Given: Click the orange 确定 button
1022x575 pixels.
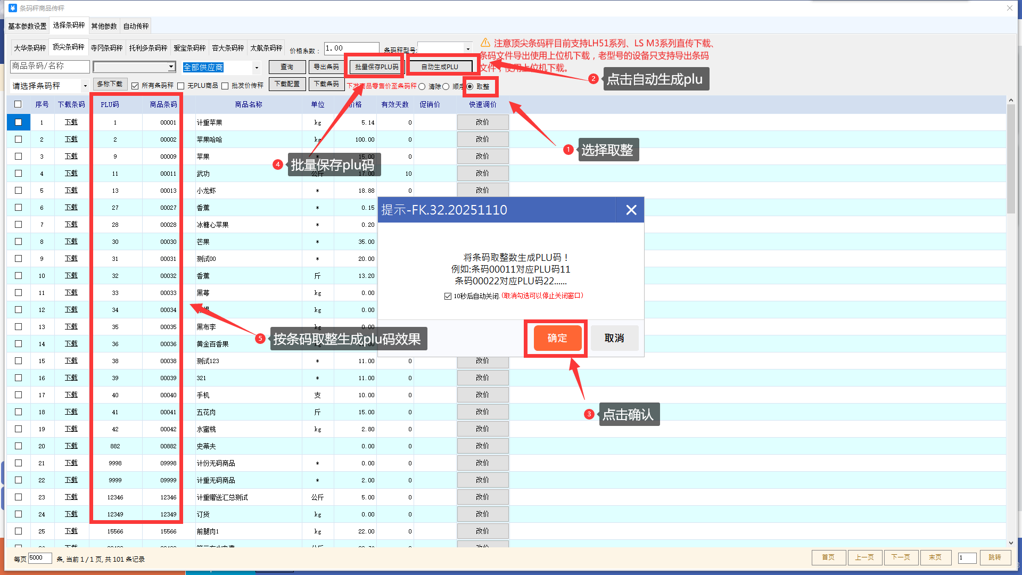Looking at the screenshot, I should (x=557, y=338).
